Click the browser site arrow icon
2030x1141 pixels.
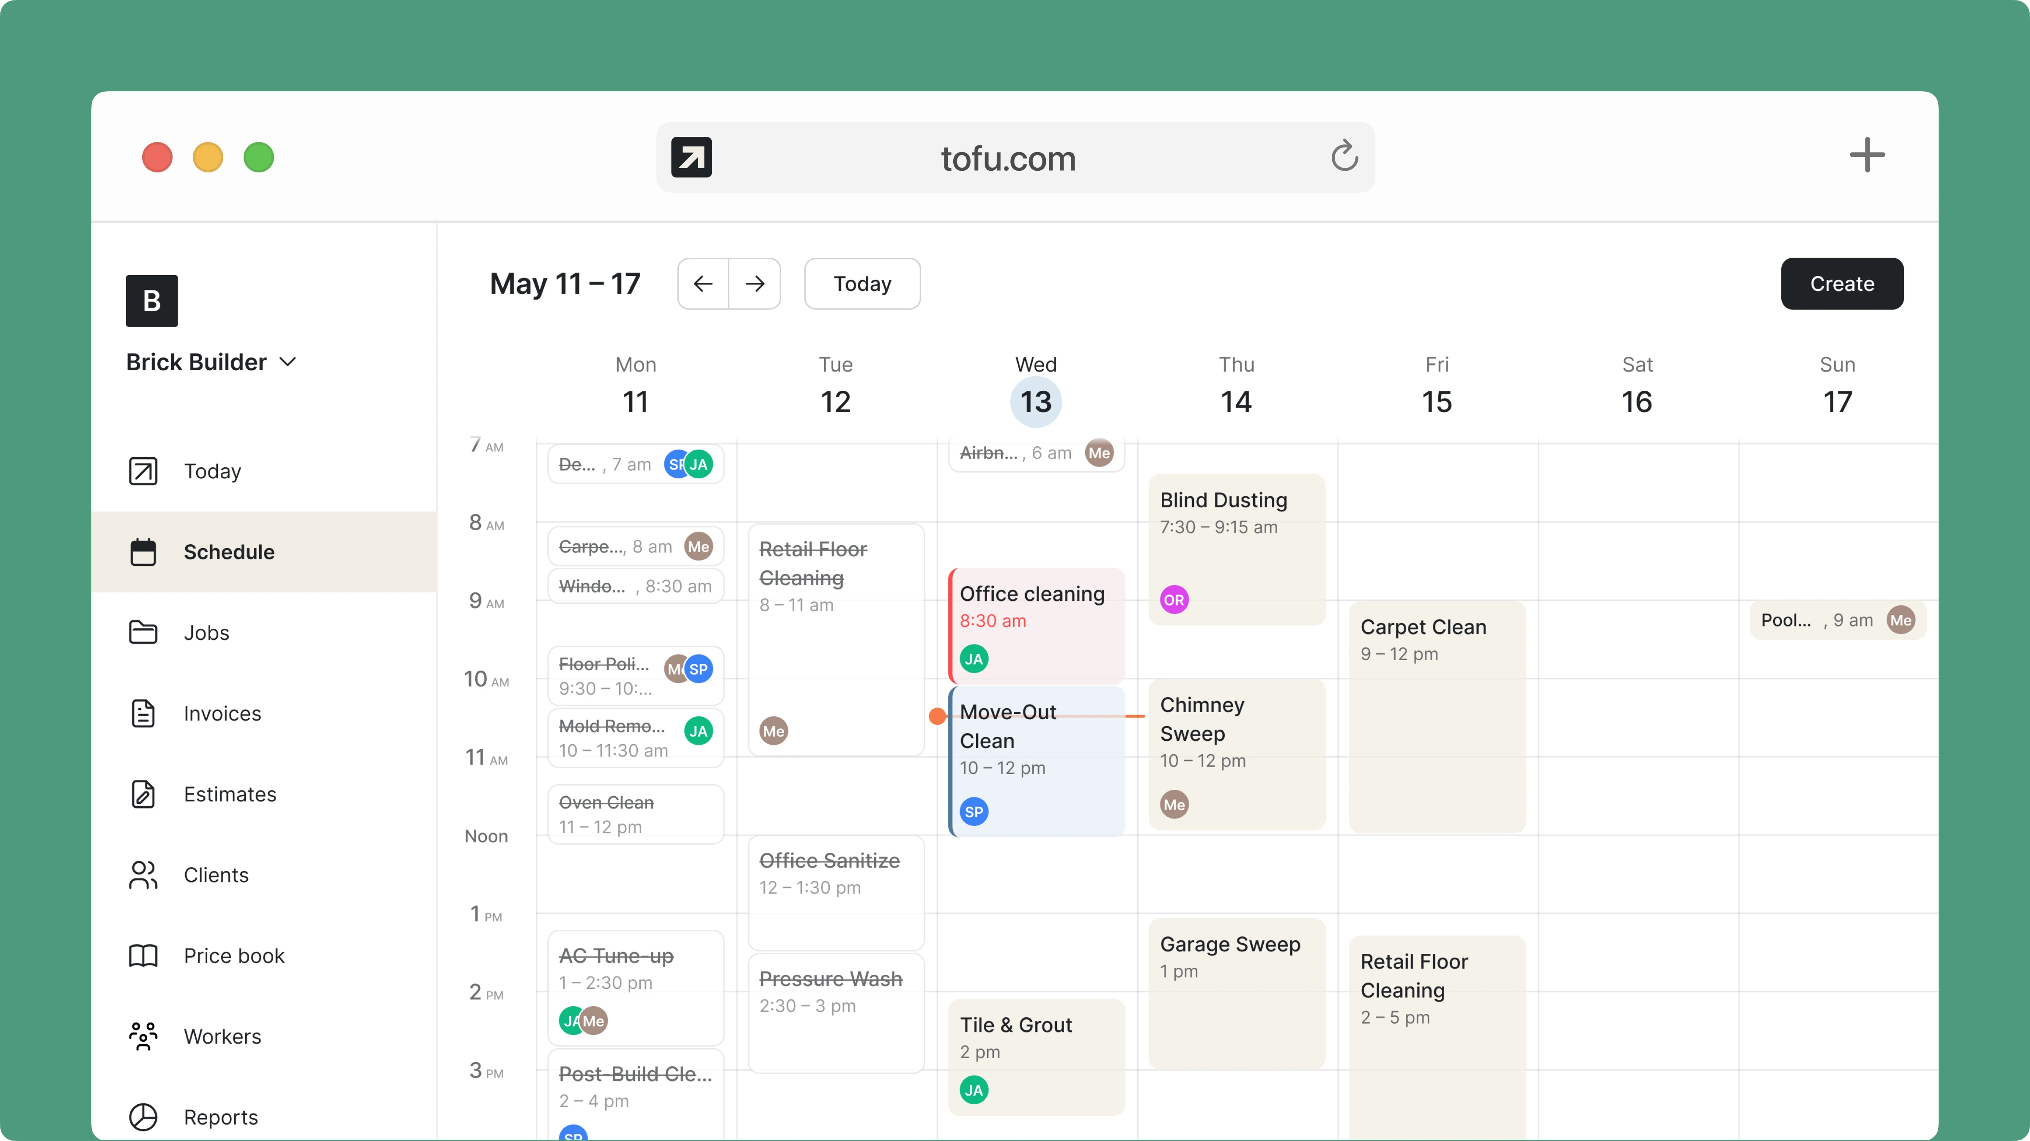click(x=691, y=158)
